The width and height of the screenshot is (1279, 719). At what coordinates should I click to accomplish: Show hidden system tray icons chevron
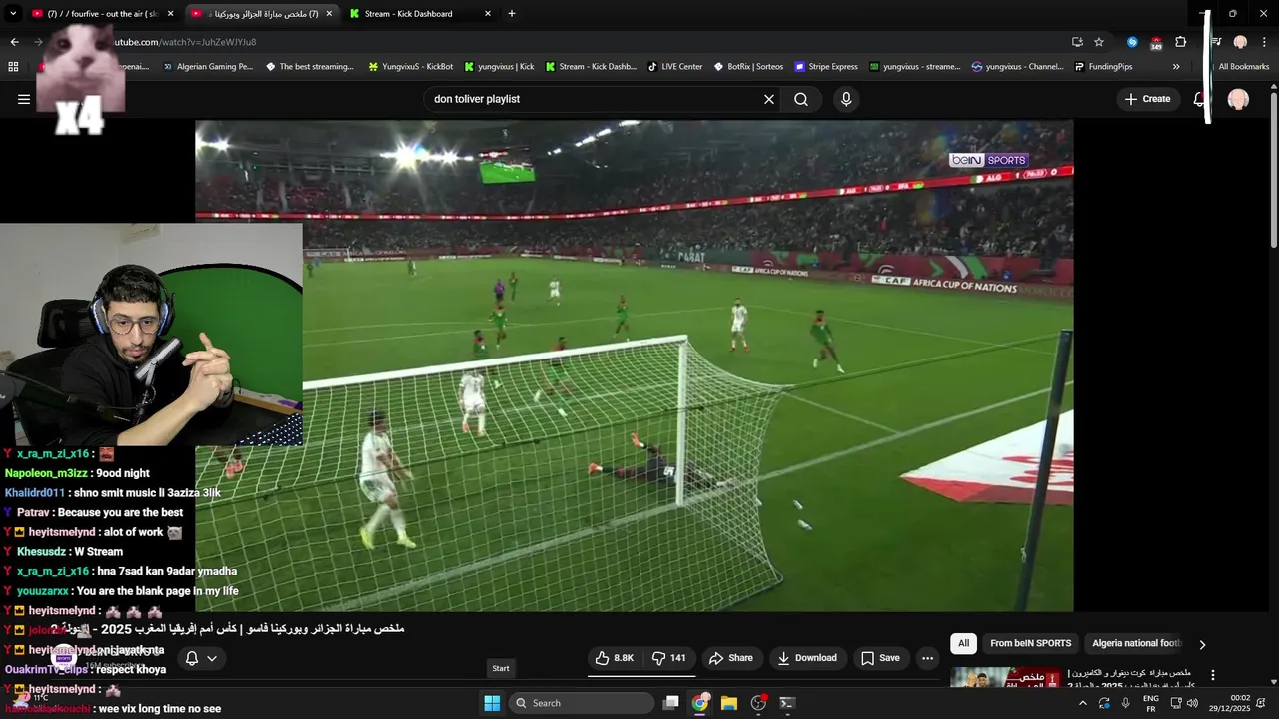(1082, 703)
